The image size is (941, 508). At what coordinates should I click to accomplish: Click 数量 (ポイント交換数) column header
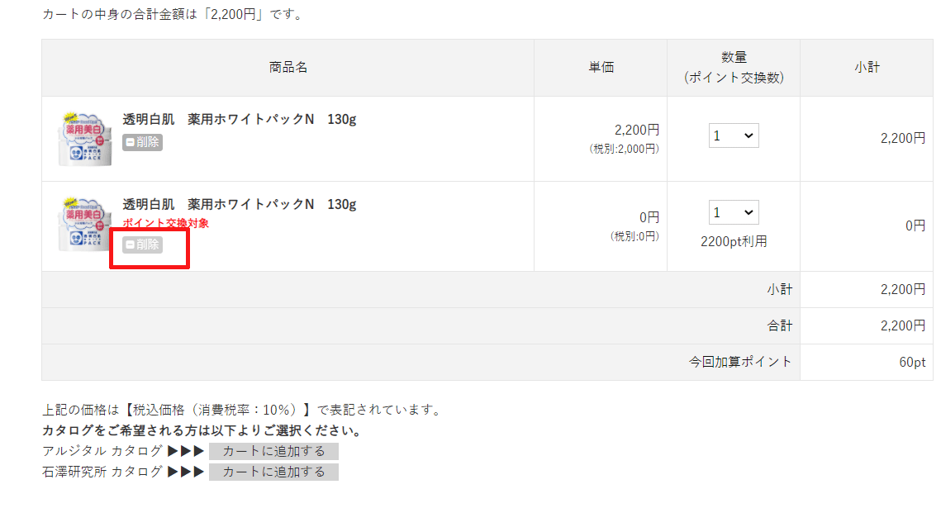734,67
